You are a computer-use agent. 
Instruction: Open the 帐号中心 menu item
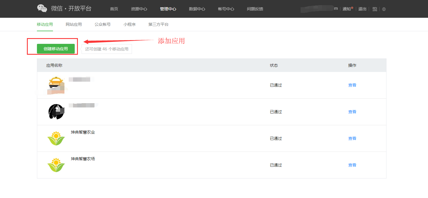tap(226, 9)
